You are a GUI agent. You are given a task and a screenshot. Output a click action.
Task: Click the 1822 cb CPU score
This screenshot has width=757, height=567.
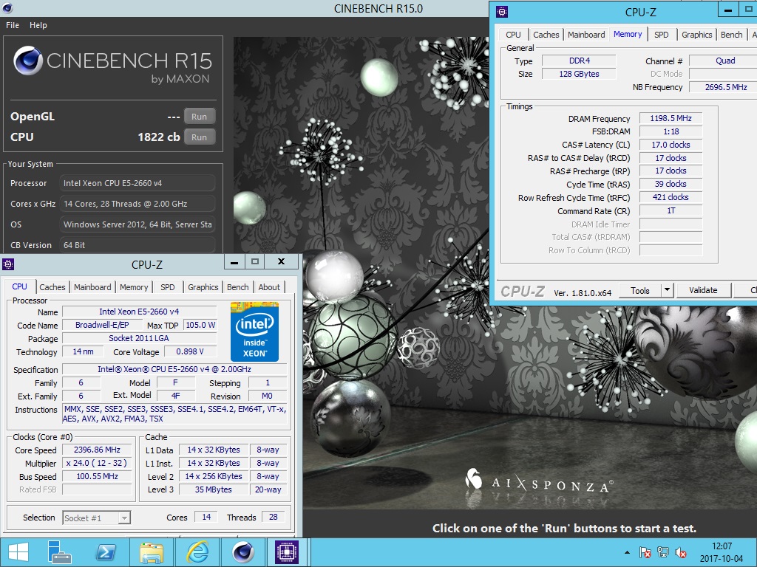point(159,137)
